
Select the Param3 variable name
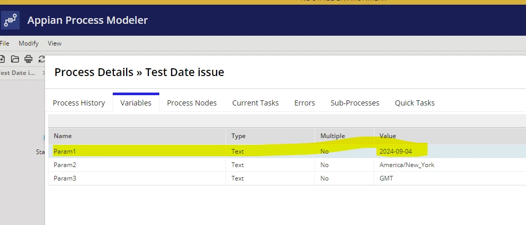tap(65, 178)
